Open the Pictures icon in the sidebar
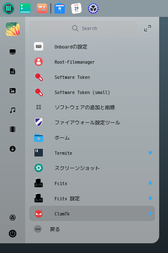Image resolution: width=168 pixels, height=253 pixels. 13,91
